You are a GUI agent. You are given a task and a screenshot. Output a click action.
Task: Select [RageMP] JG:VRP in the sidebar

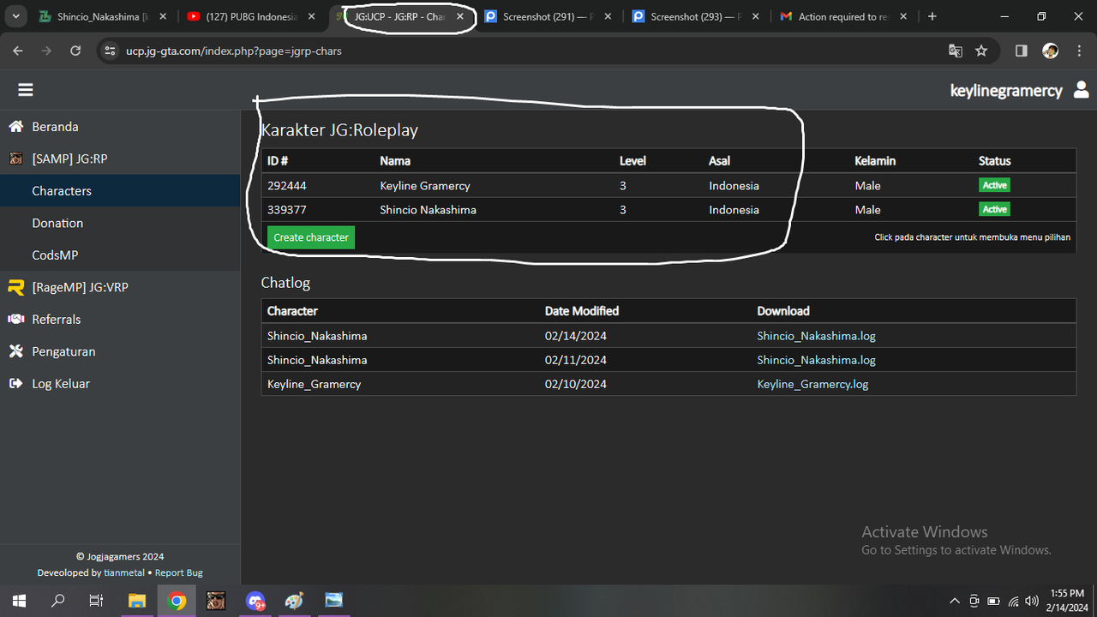point(120,287)
